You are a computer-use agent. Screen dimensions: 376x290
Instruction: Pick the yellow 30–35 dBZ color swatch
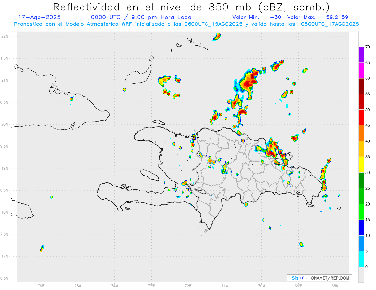tap(361, 165)
